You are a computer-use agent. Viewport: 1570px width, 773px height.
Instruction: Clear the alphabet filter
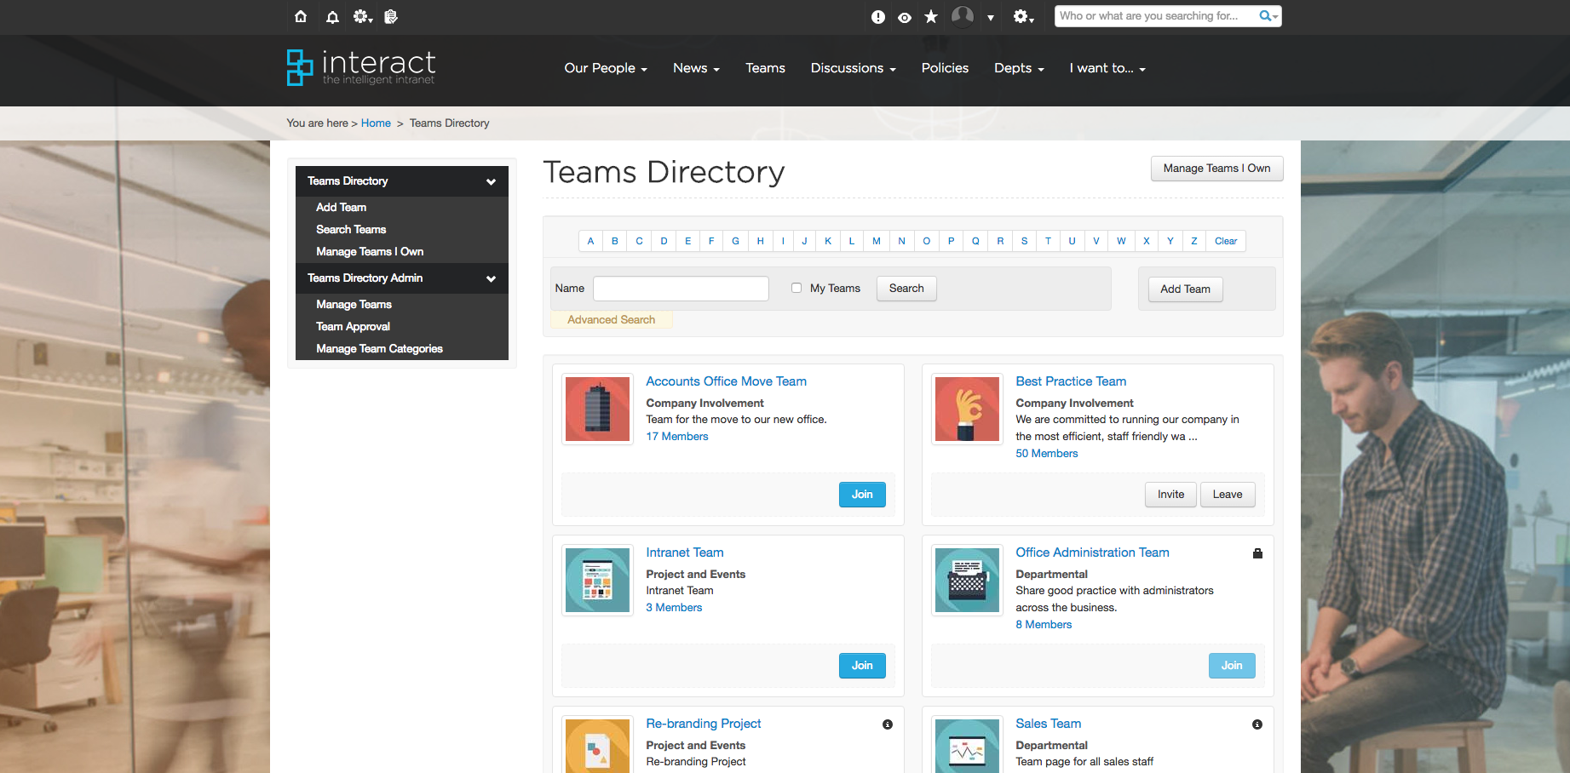[1226, 241]
